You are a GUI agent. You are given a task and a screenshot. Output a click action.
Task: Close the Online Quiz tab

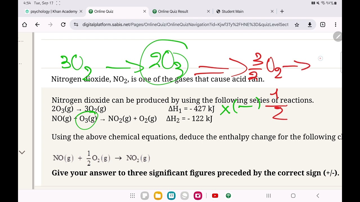tap(145, 12)
